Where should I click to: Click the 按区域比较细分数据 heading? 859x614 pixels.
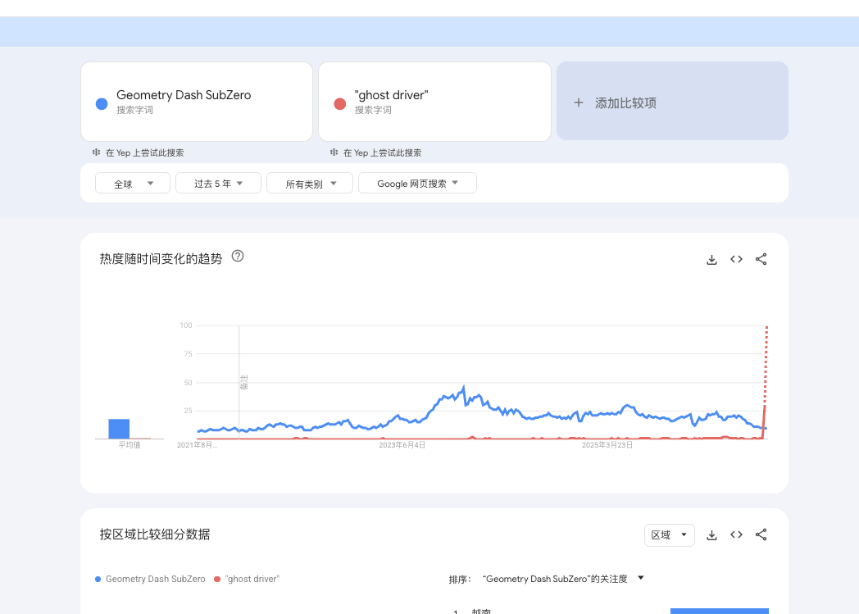[x=154, y=534]
